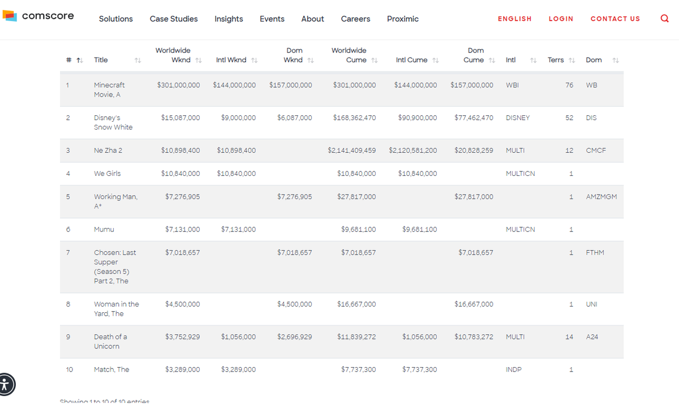
Task: Click the UNI distributor cell
Action: coord(591,304)
